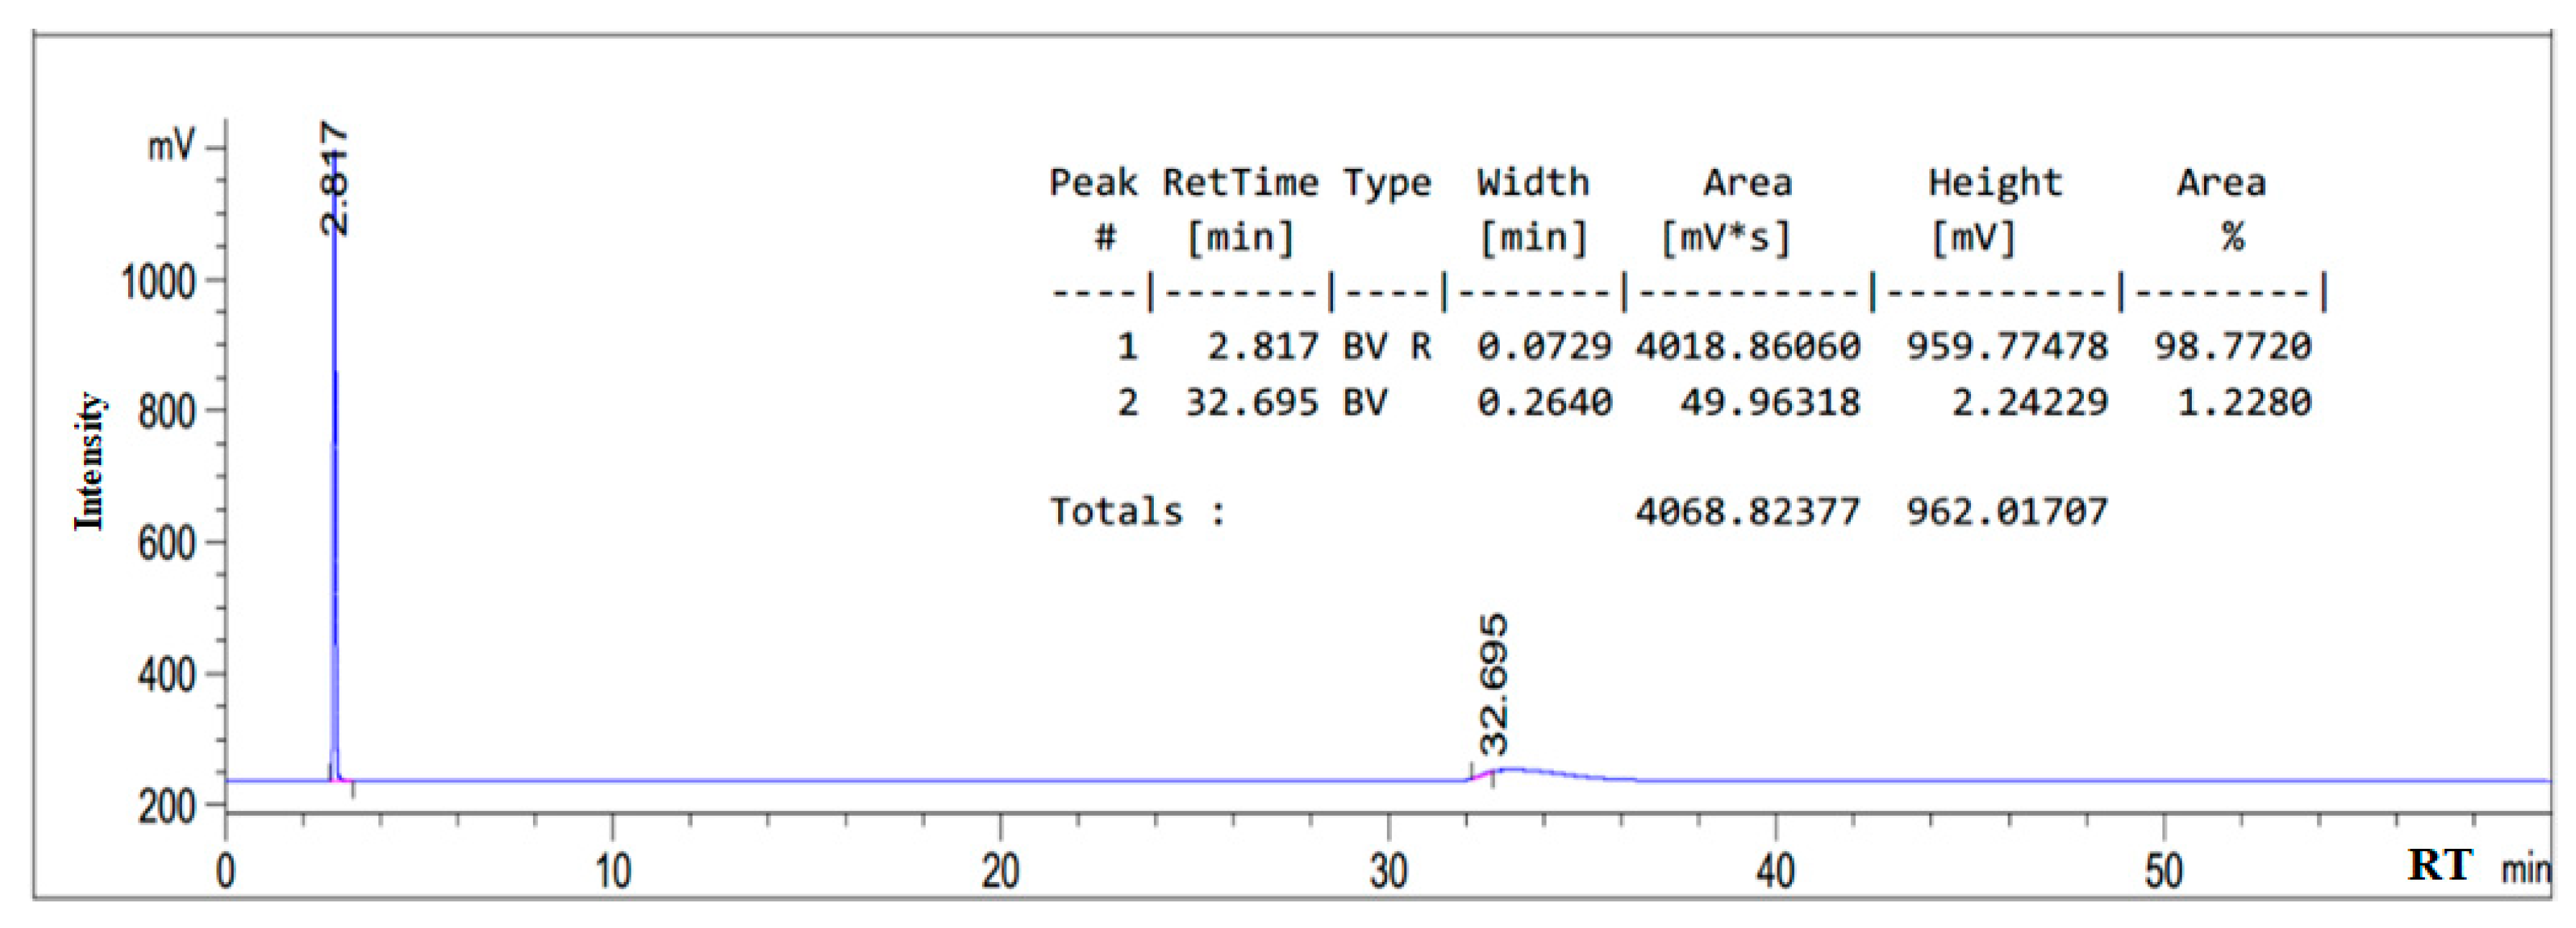This screenshot has width=2576, height=928.
Task: Click the Width column header
Action: pos(1532,183)
